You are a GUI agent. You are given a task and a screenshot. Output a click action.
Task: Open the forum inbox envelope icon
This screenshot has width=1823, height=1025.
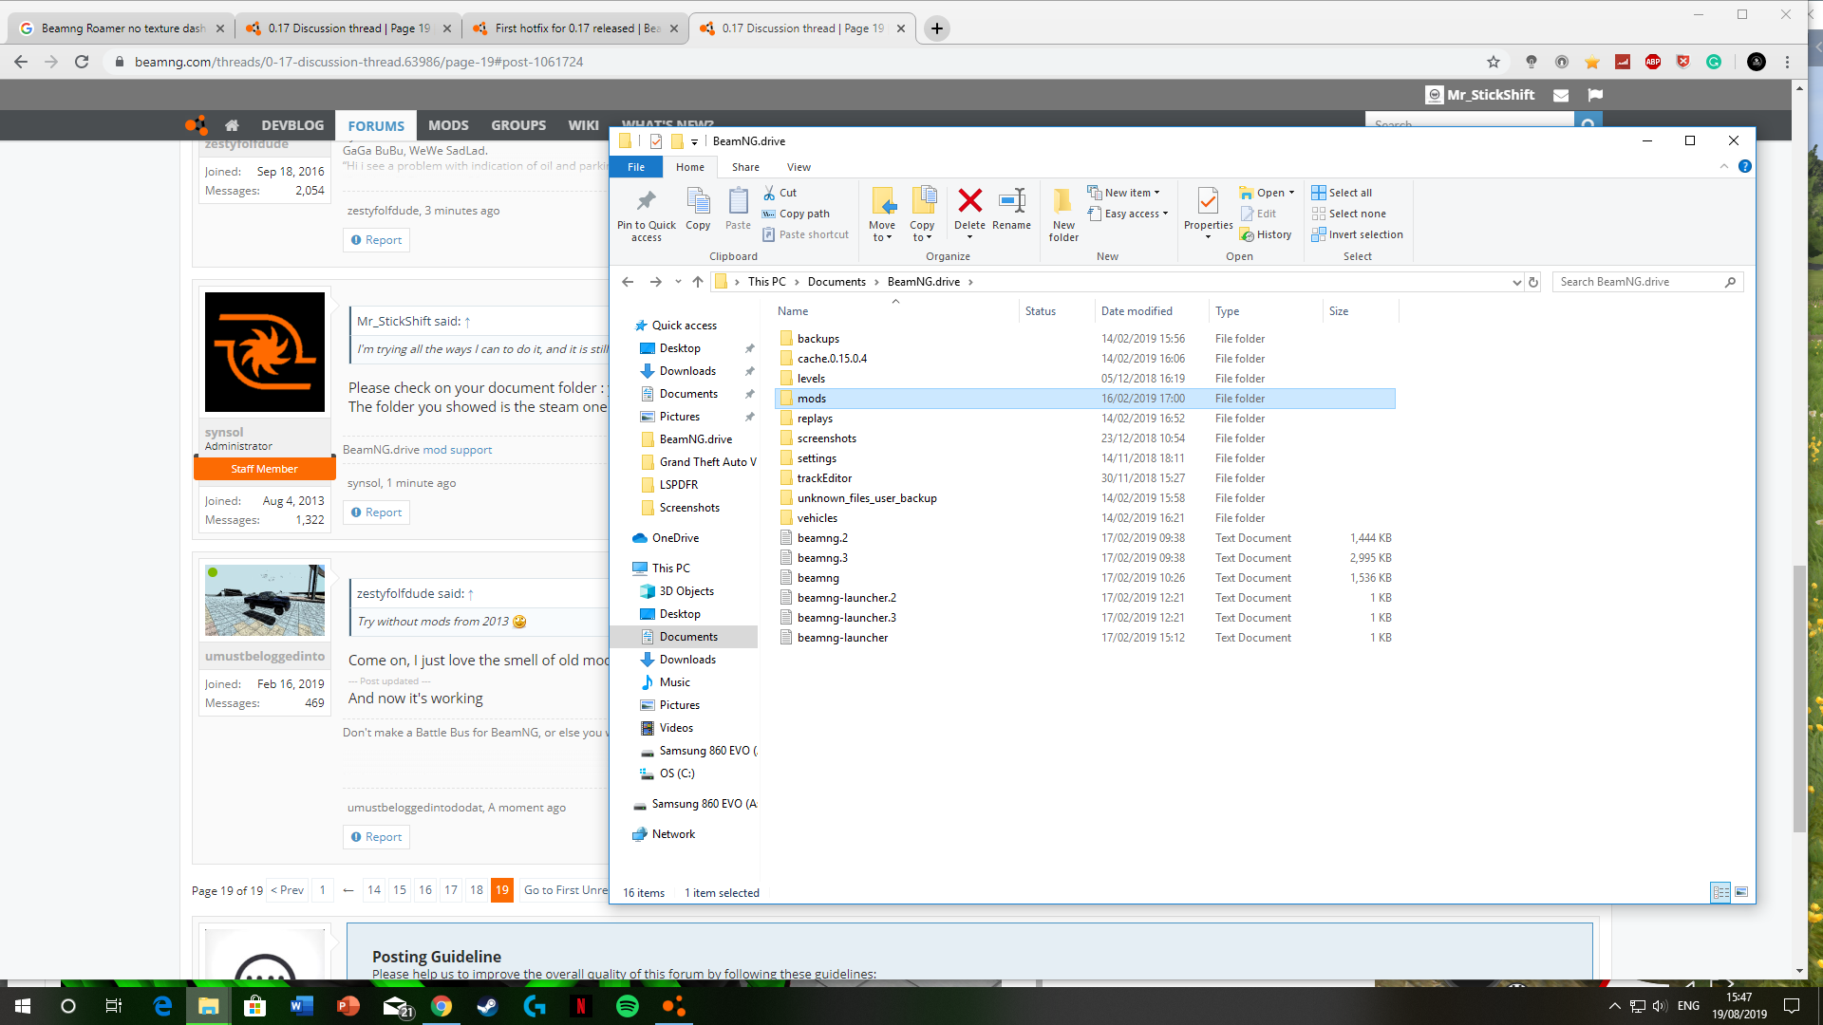coord(1560,95)
